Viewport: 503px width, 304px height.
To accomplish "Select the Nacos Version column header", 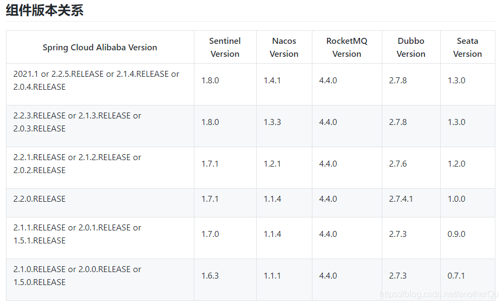I will coord(284,48).
